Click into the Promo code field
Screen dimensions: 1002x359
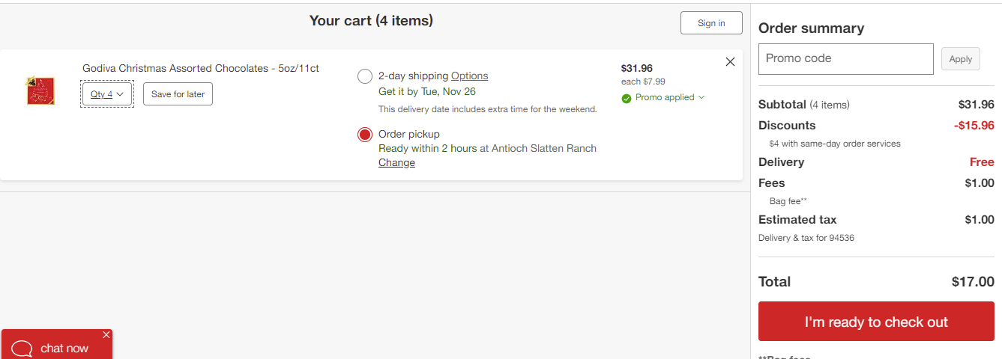(x=846, y=59)
